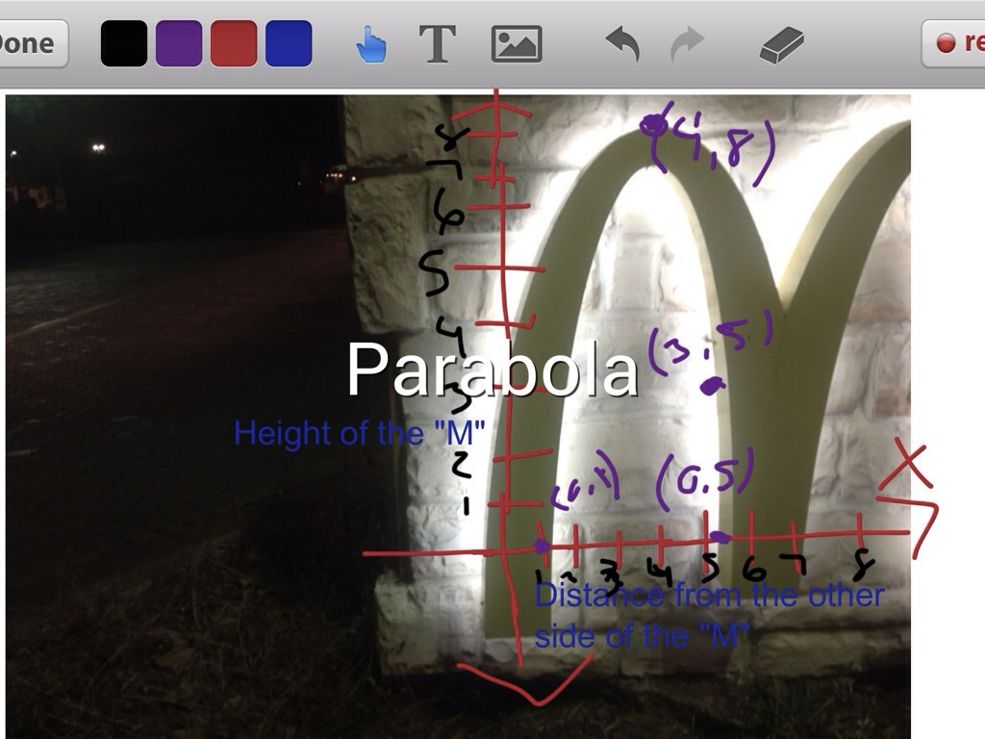Select the Eraser tool
This screenshot has height=739, width=985.
pyautogui.click(x=780, y=44)
